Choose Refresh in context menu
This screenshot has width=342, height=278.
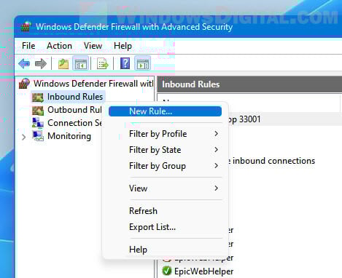165,211
